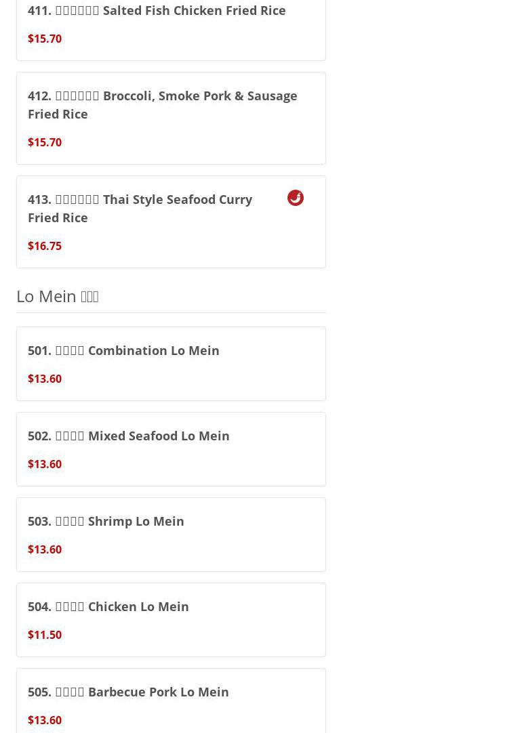Click the $13.60 price under Mixed Seafood Lo Mein
The height and width of the screenshot is (733, 522).
[45, 465]
